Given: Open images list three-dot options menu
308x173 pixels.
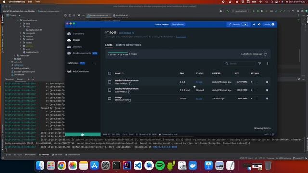Looking at the screenshot, I should [268, 64].
